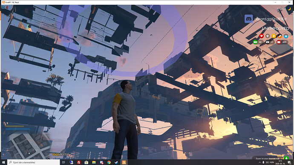Click the moon night indicator icon

pos(289,9)
